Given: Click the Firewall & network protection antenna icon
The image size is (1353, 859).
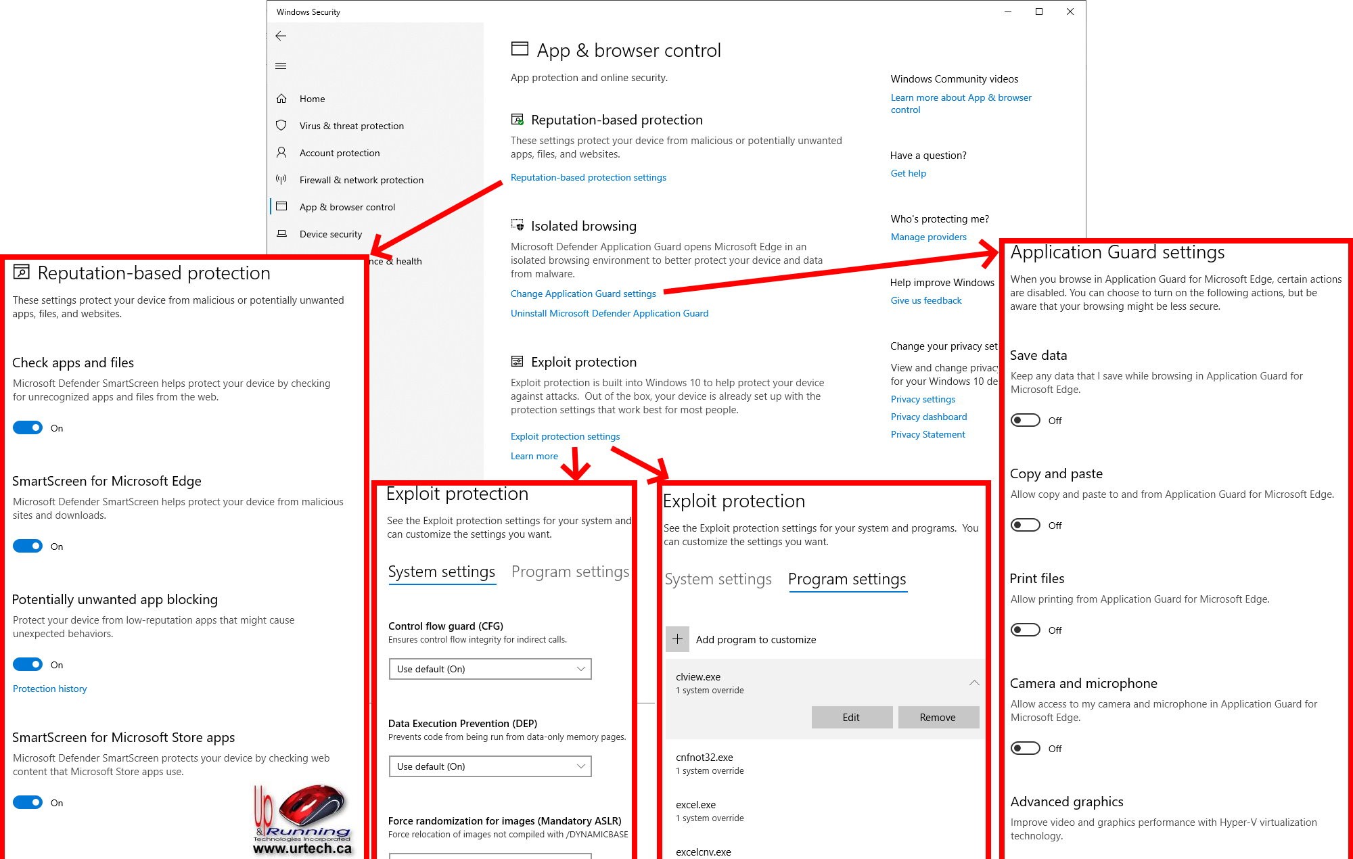Looking at the screenshot, I should point(281,180).
